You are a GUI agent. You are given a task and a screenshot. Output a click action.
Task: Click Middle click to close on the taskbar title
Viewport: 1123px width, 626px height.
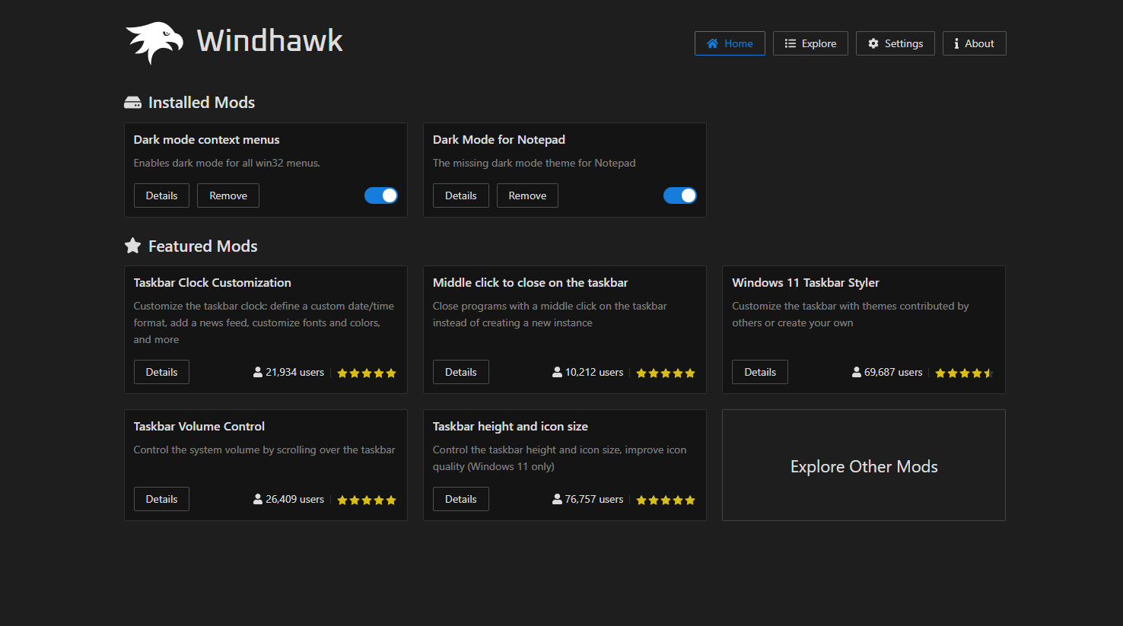pos(530,283)
